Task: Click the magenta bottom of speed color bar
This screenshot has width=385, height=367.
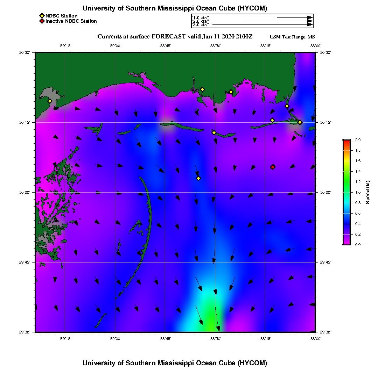Action: pyautogui.click(x=347, y=243)
